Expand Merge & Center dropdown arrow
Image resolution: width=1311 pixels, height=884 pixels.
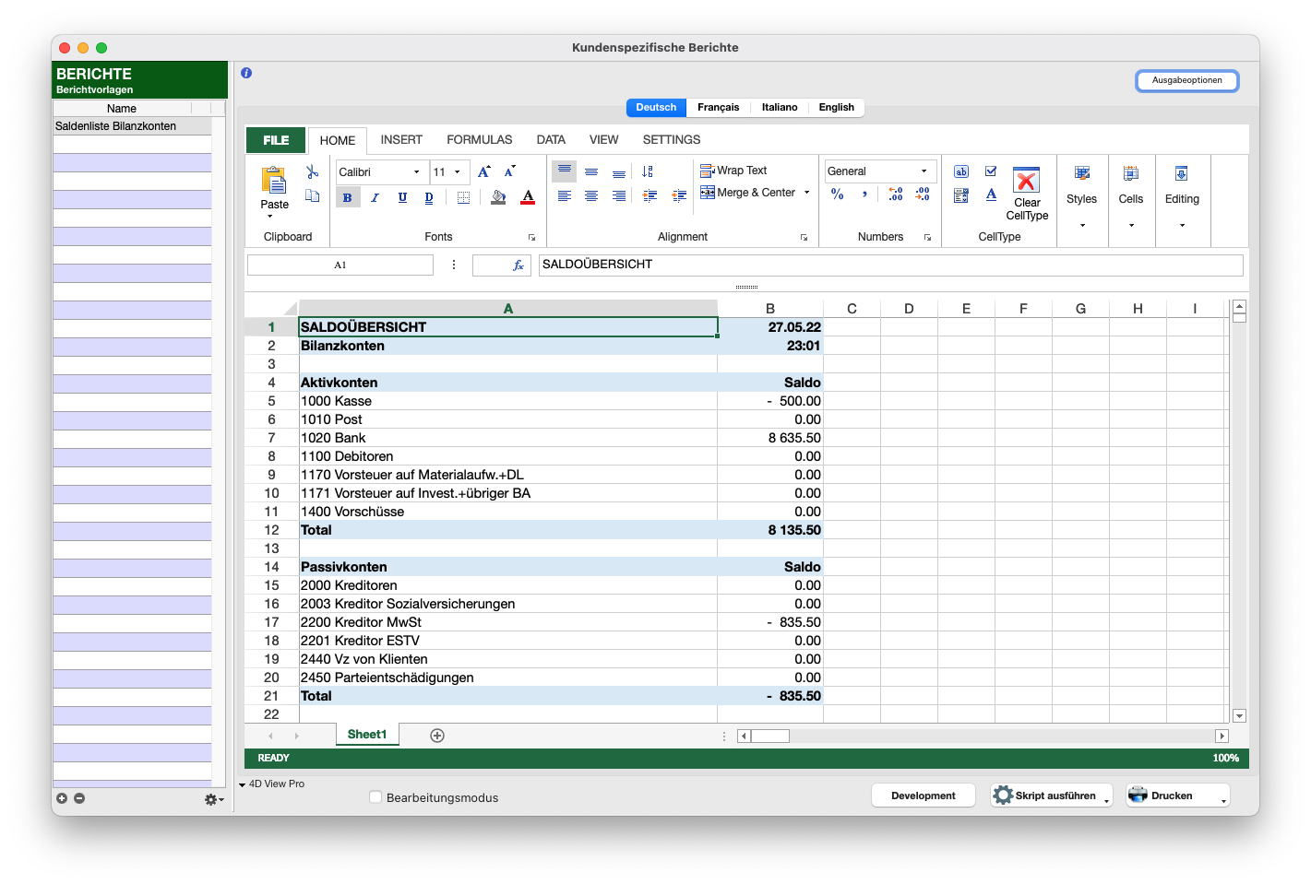click(x=807, y=193)
